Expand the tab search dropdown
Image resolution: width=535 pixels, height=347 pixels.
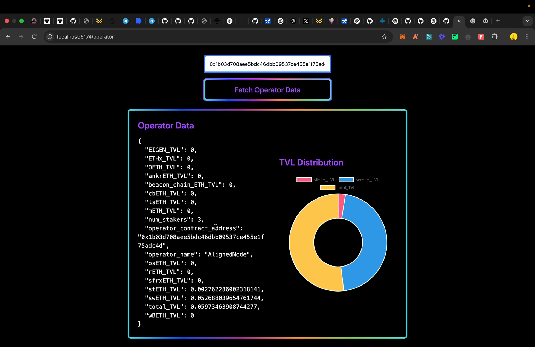[x=528, y=21]
